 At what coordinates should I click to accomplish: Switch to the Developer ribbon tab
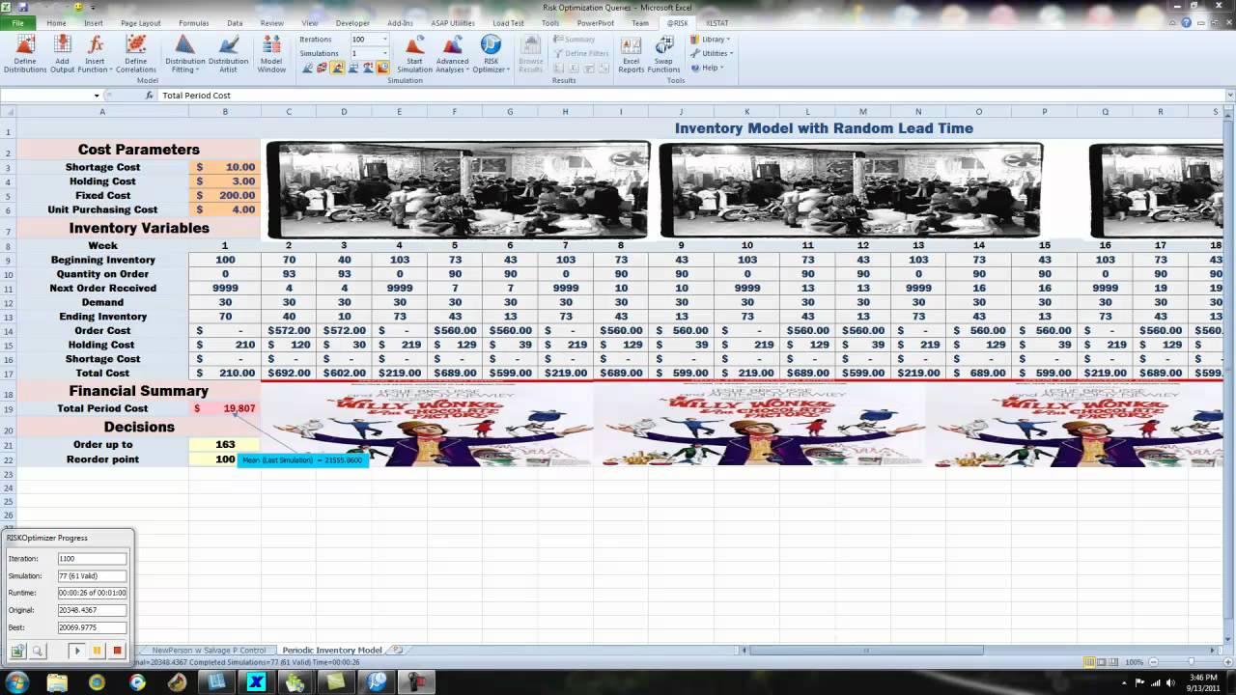click(352, 22)
